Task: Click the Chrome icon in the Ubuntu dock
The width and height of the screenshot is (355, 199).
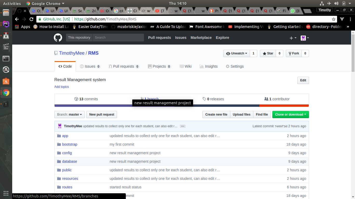Action: click(5, 93)
